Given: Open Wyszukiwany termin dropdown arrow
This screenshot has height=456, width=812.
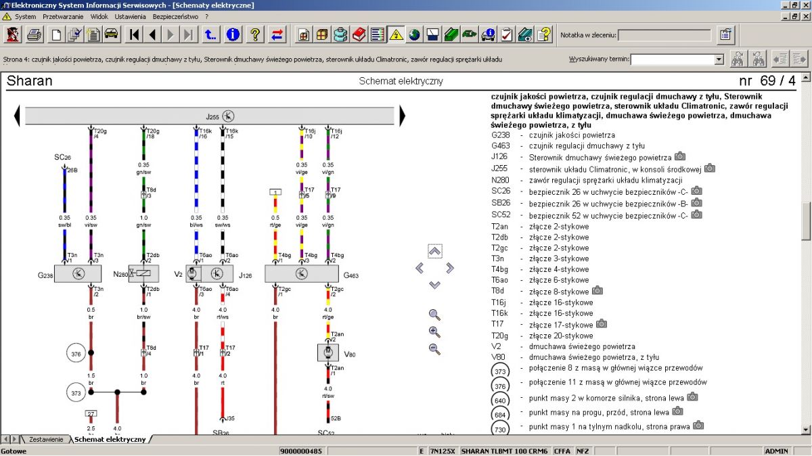Looking at the screenshot, I should (x=719, y=60).
